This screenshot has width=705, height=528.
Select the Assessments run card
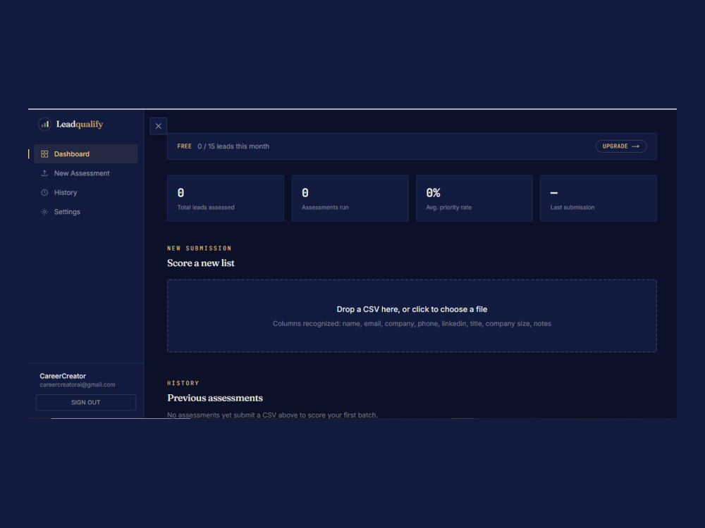[350, 199]
